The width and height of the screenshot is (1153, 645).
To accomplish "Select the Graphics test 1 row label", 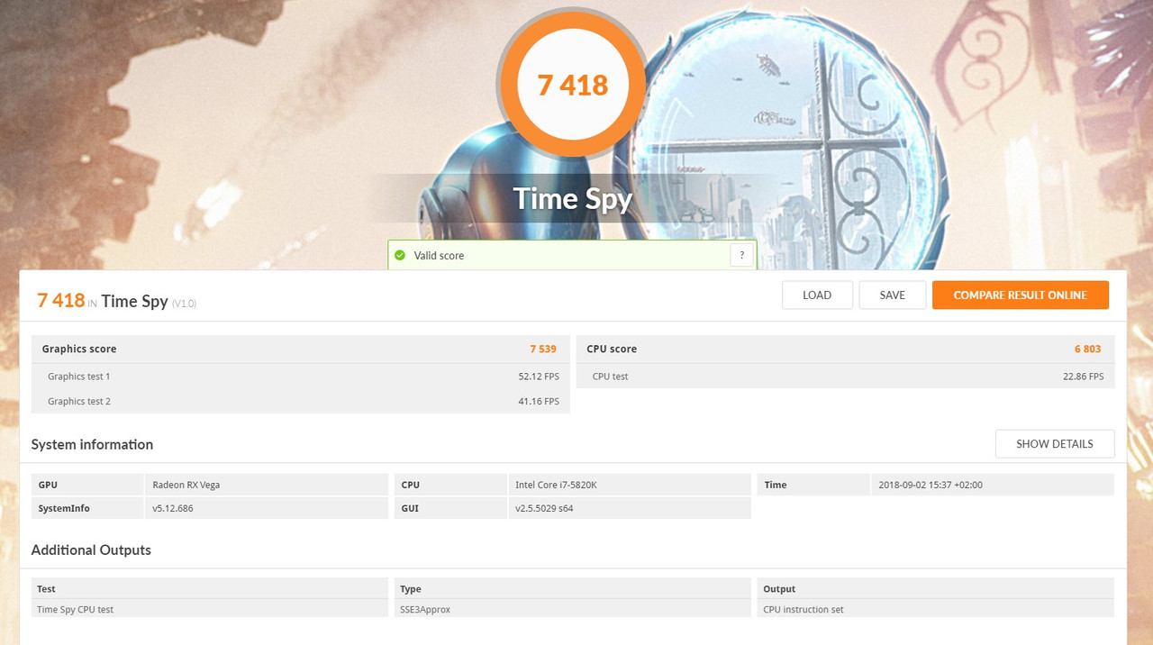I will (79, 377).
